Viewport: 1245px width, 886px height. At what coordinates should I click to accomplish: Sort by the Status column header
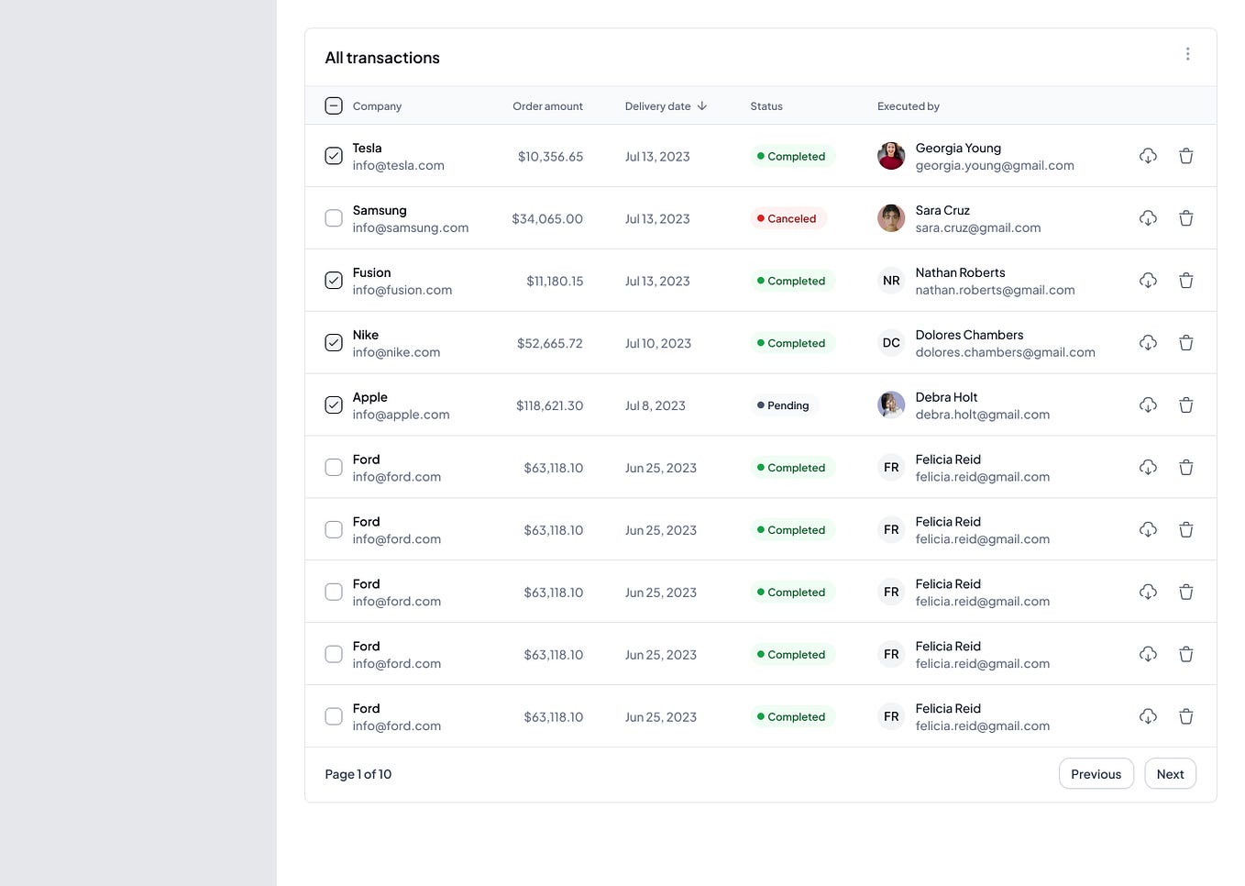point(766,105)
